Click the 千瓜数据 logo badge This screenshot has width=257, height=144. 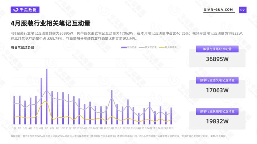click(25, 10)
